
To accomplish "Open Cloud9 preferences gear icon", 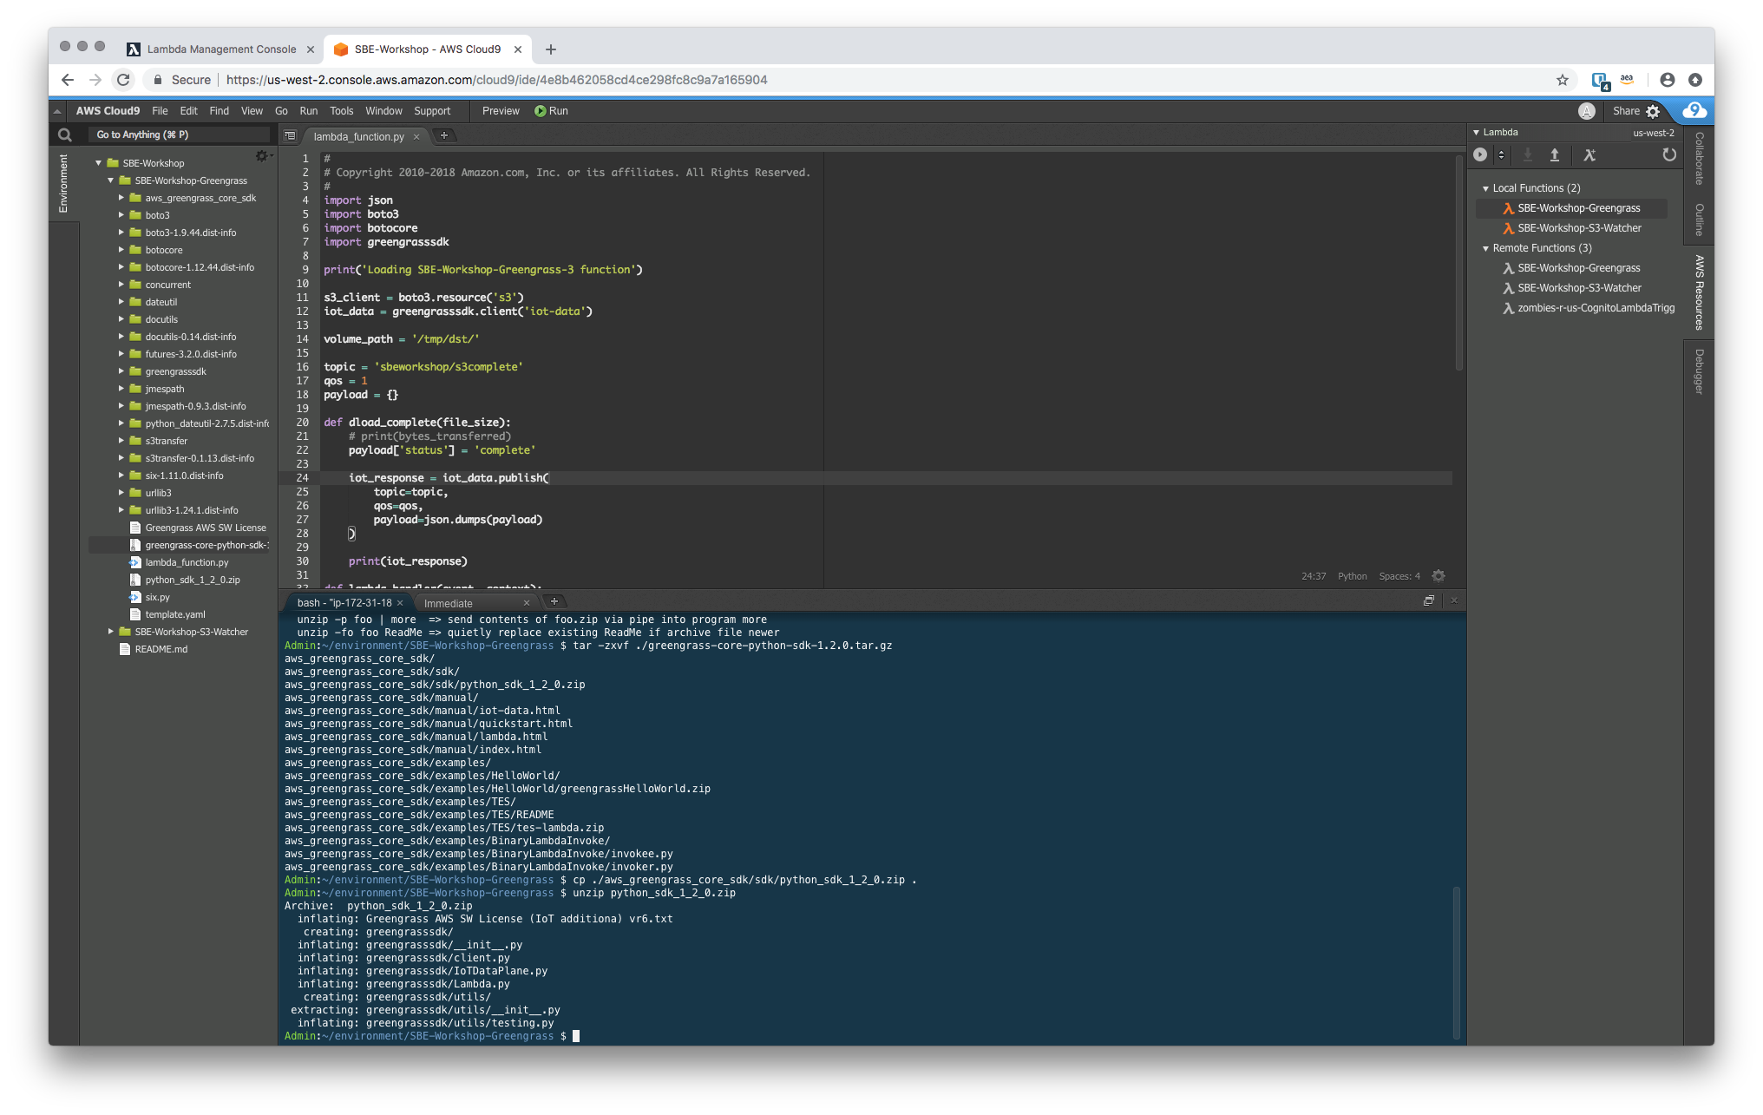I will [1654, 111].
